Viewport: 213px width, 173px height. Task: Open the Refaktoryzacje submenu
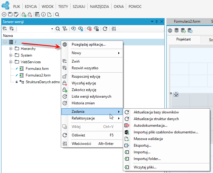point(92,118)
